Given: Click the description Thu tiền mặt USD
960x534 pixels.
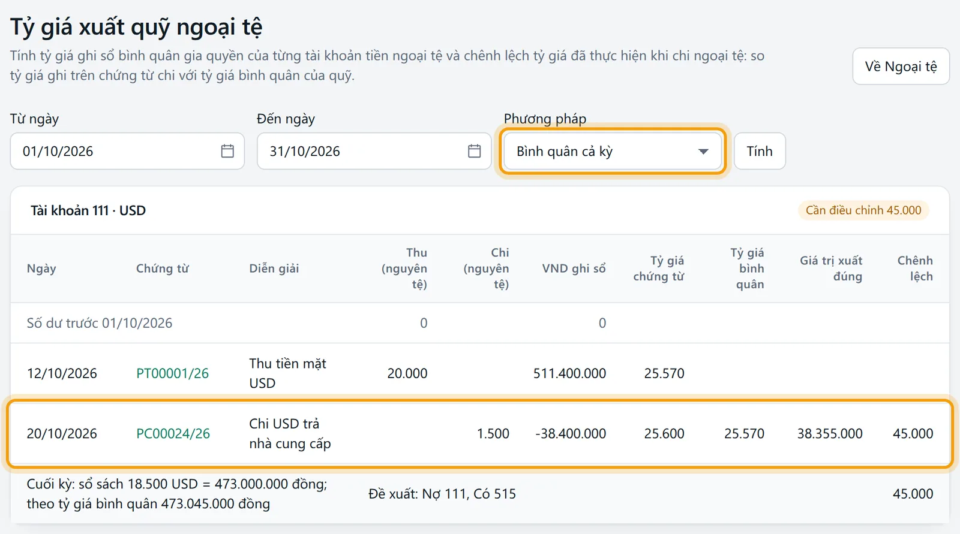Looking at the screenshot, I should (x=288, y=373).
